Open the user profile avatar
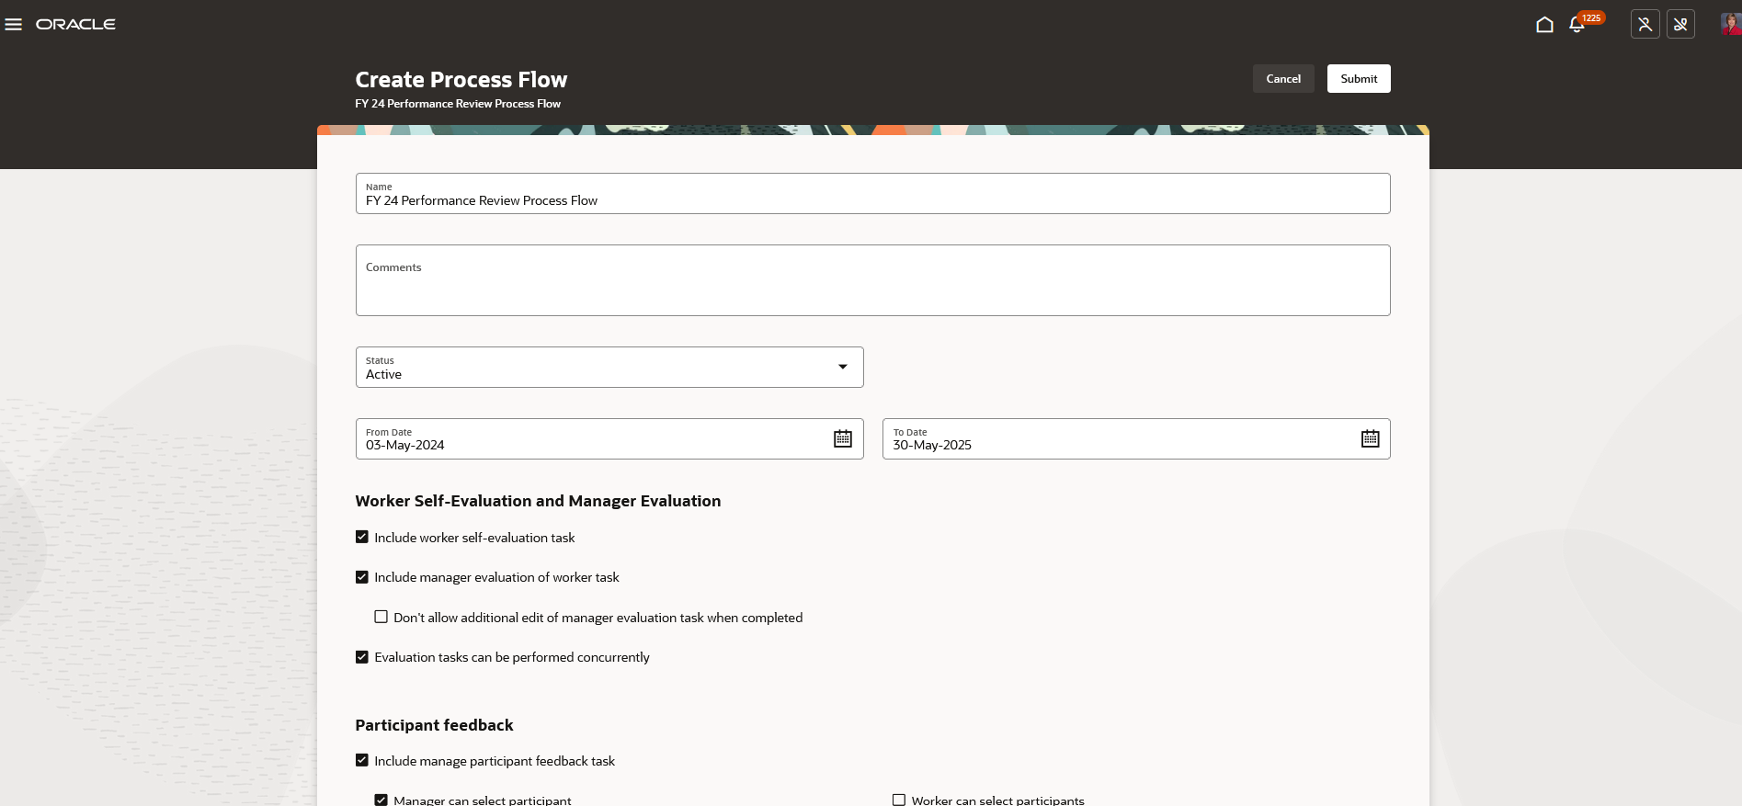The height and width of the screenshot is (806, 1742). coord(1731,25)
